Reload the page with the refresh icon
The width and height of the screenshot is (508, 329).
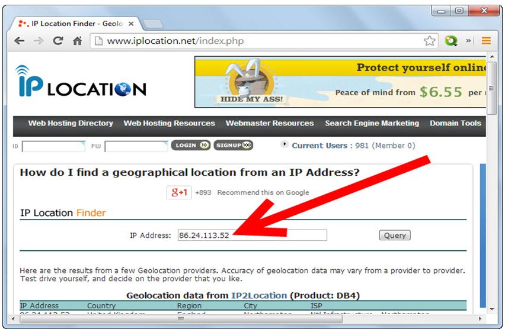[x=57, y=41]
